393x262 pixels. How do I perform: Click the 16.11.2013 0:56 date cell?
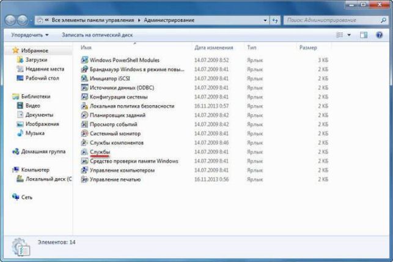click(211, 179)
